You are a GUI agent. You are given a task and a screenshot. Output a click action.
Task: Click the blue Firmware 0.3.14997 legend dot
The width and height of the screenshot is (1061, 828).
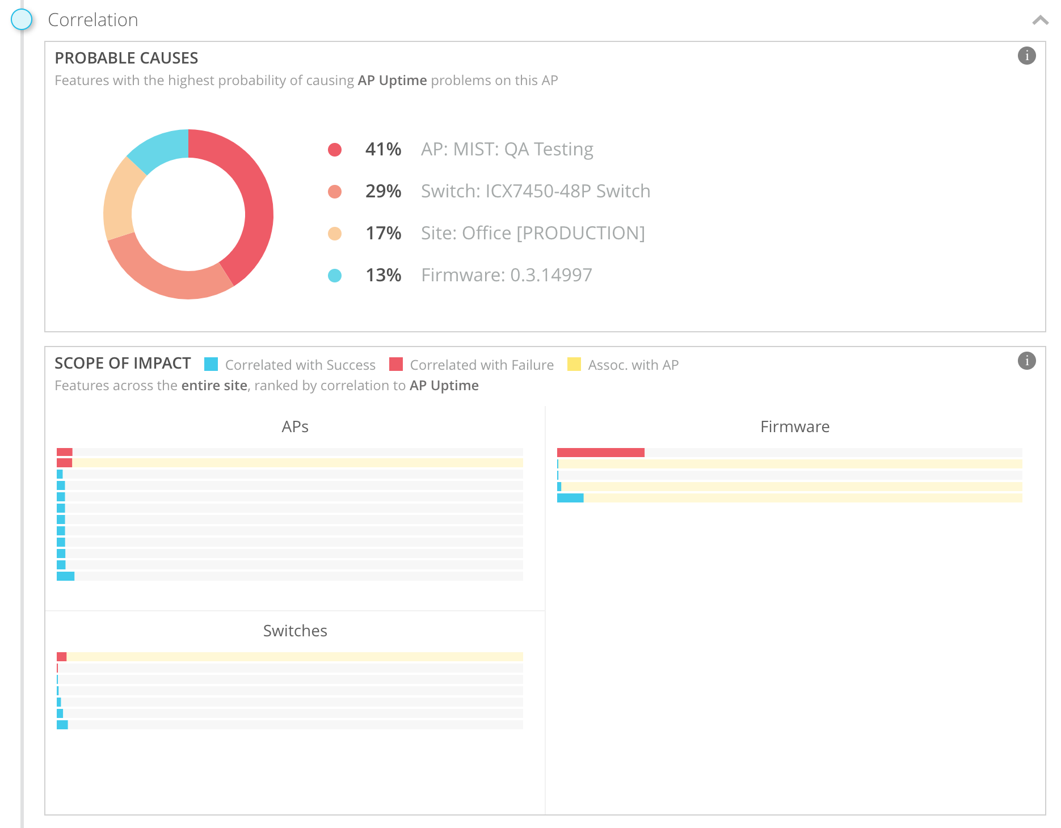tap(335, 276)
